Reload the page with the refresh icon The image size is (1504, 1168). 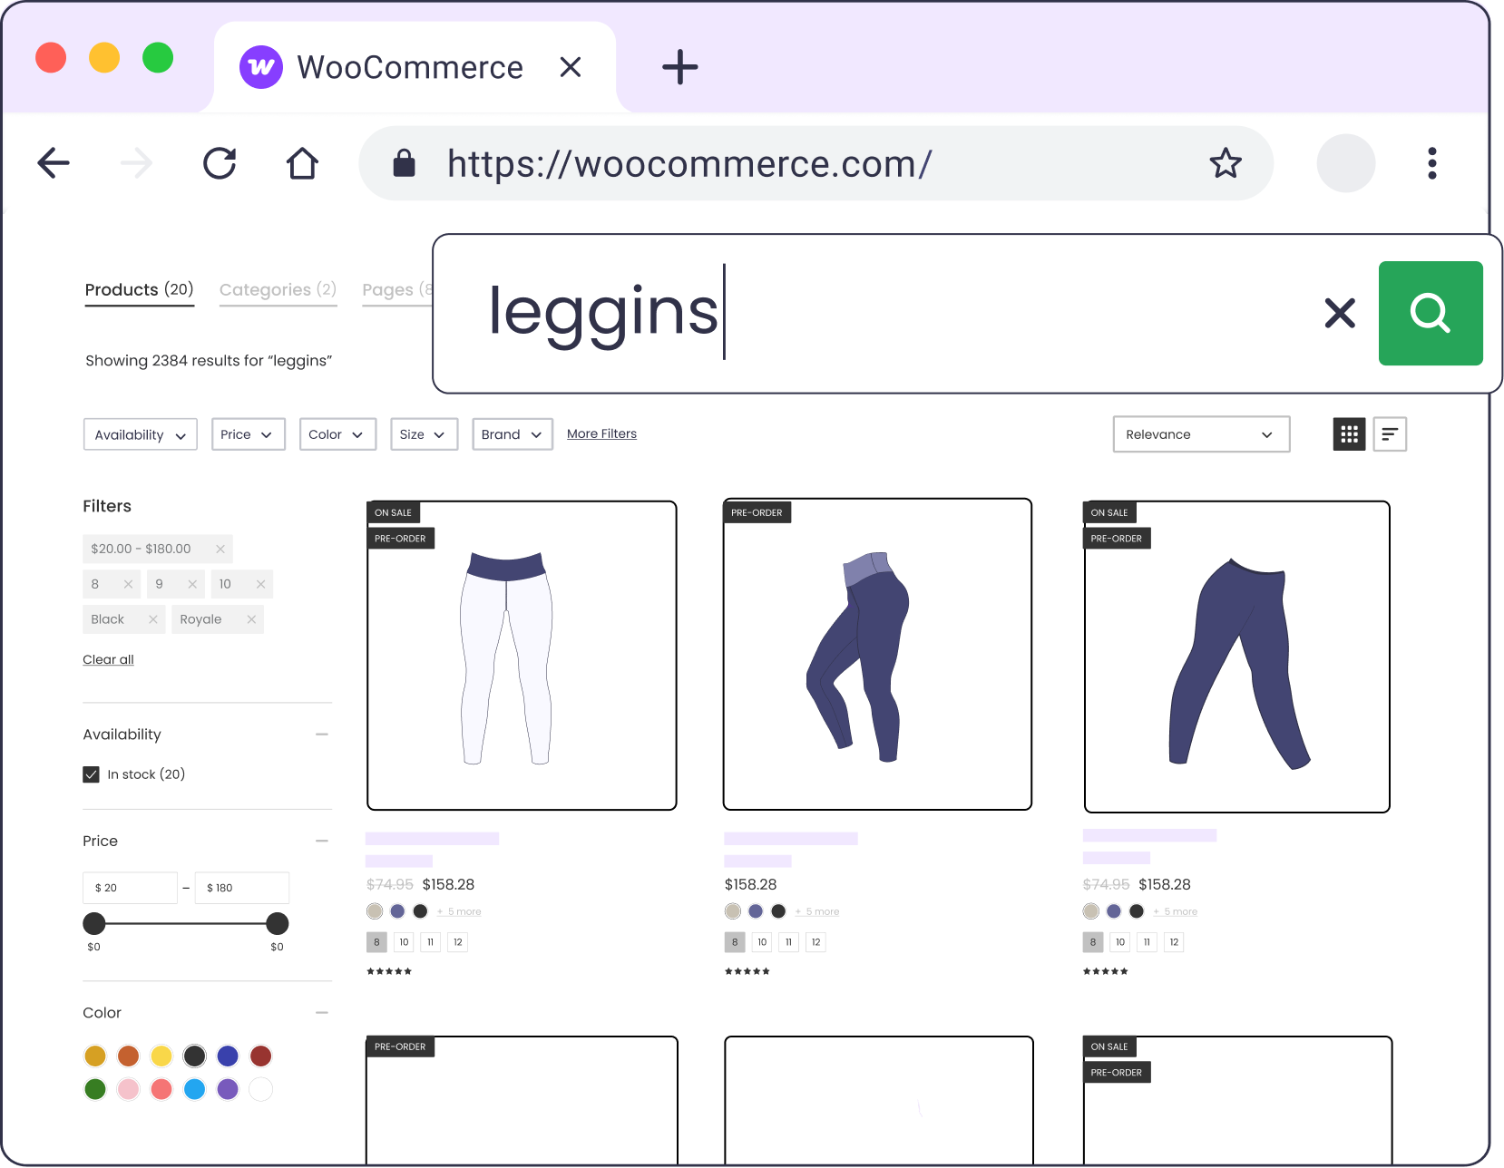click(x=220, y=163)
